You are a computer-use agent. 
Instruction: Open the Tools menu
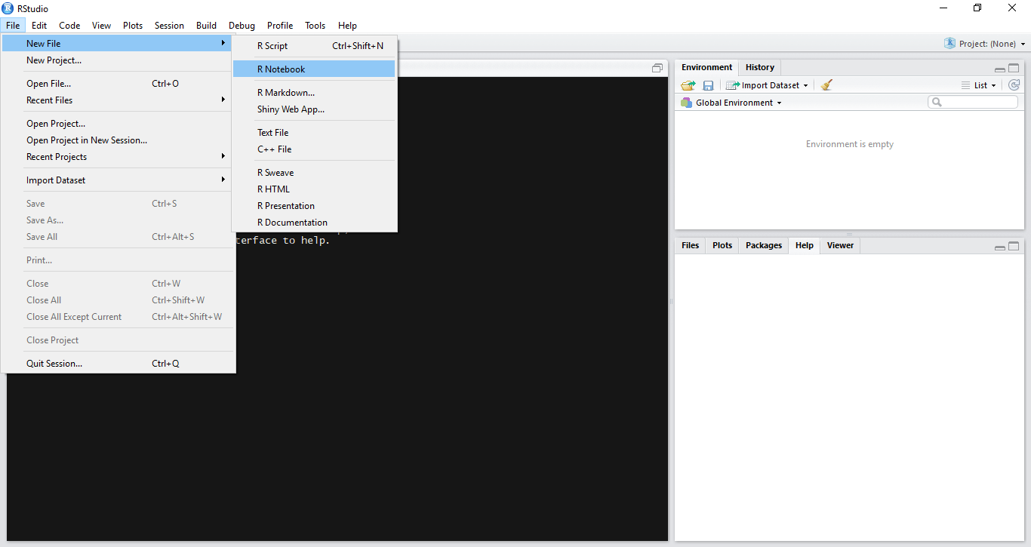click(315, 26)
